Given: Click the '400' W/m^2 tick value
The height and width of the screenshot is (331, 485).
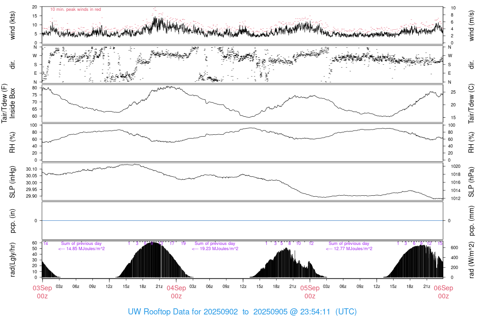Looking at the screenshot, I should 454,258.
